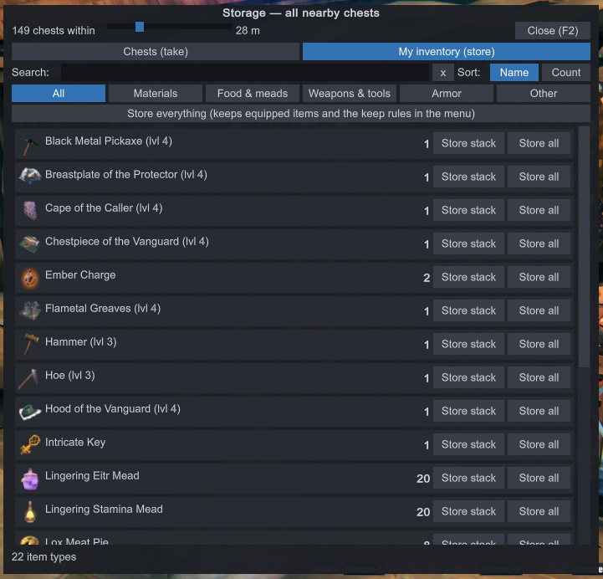Viewport: 603px width, 579px height.
Task: Click the Breastplate of the Protector icon
Action: (x=30, y=177)
